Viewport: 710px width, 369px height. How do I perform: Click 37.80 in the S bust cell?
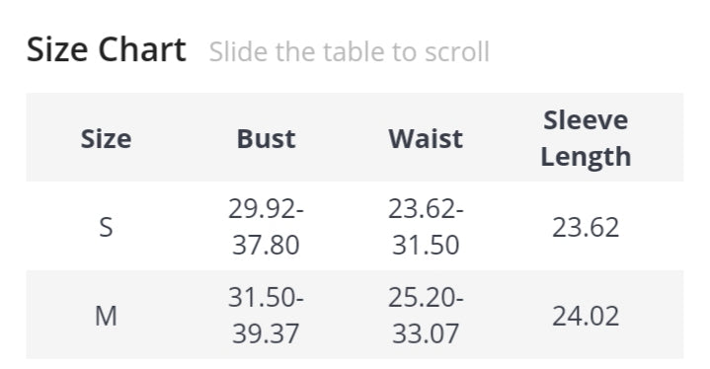pos(266,245)
